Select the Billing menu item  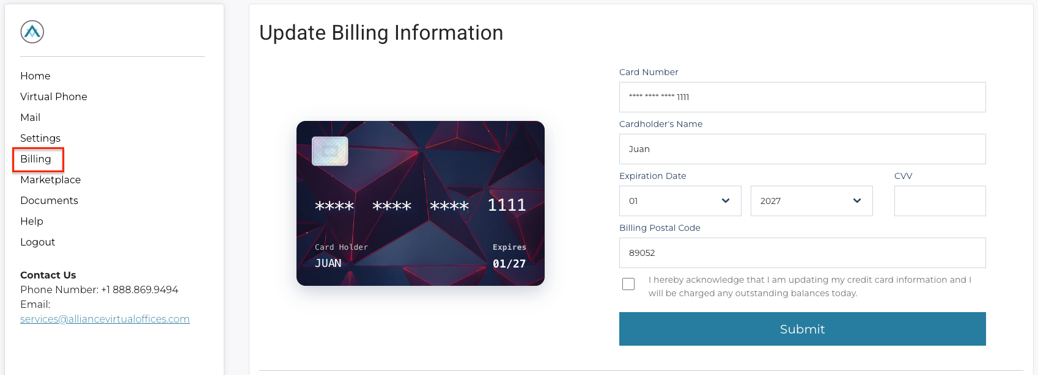36,159
